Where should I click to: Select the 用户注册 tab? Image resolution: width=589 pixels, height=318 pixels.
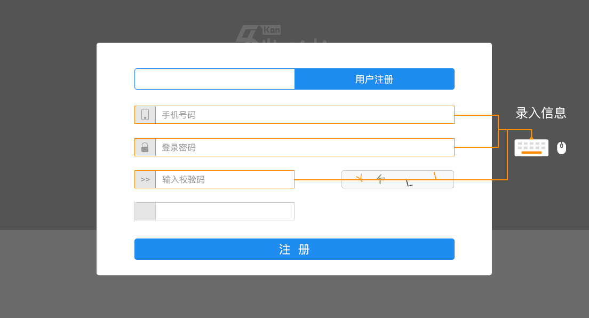click(374, 79)
